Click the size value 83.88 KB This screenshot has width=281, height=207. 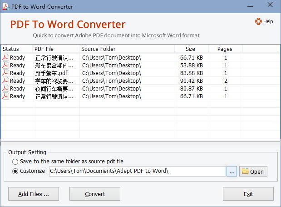192,73
